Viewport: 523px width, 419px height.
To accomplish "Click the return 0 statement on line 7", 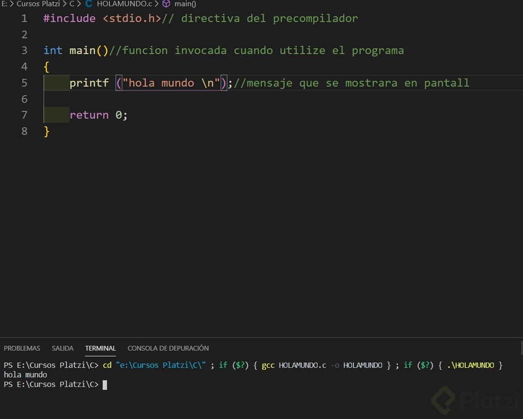I will (98, 115).
